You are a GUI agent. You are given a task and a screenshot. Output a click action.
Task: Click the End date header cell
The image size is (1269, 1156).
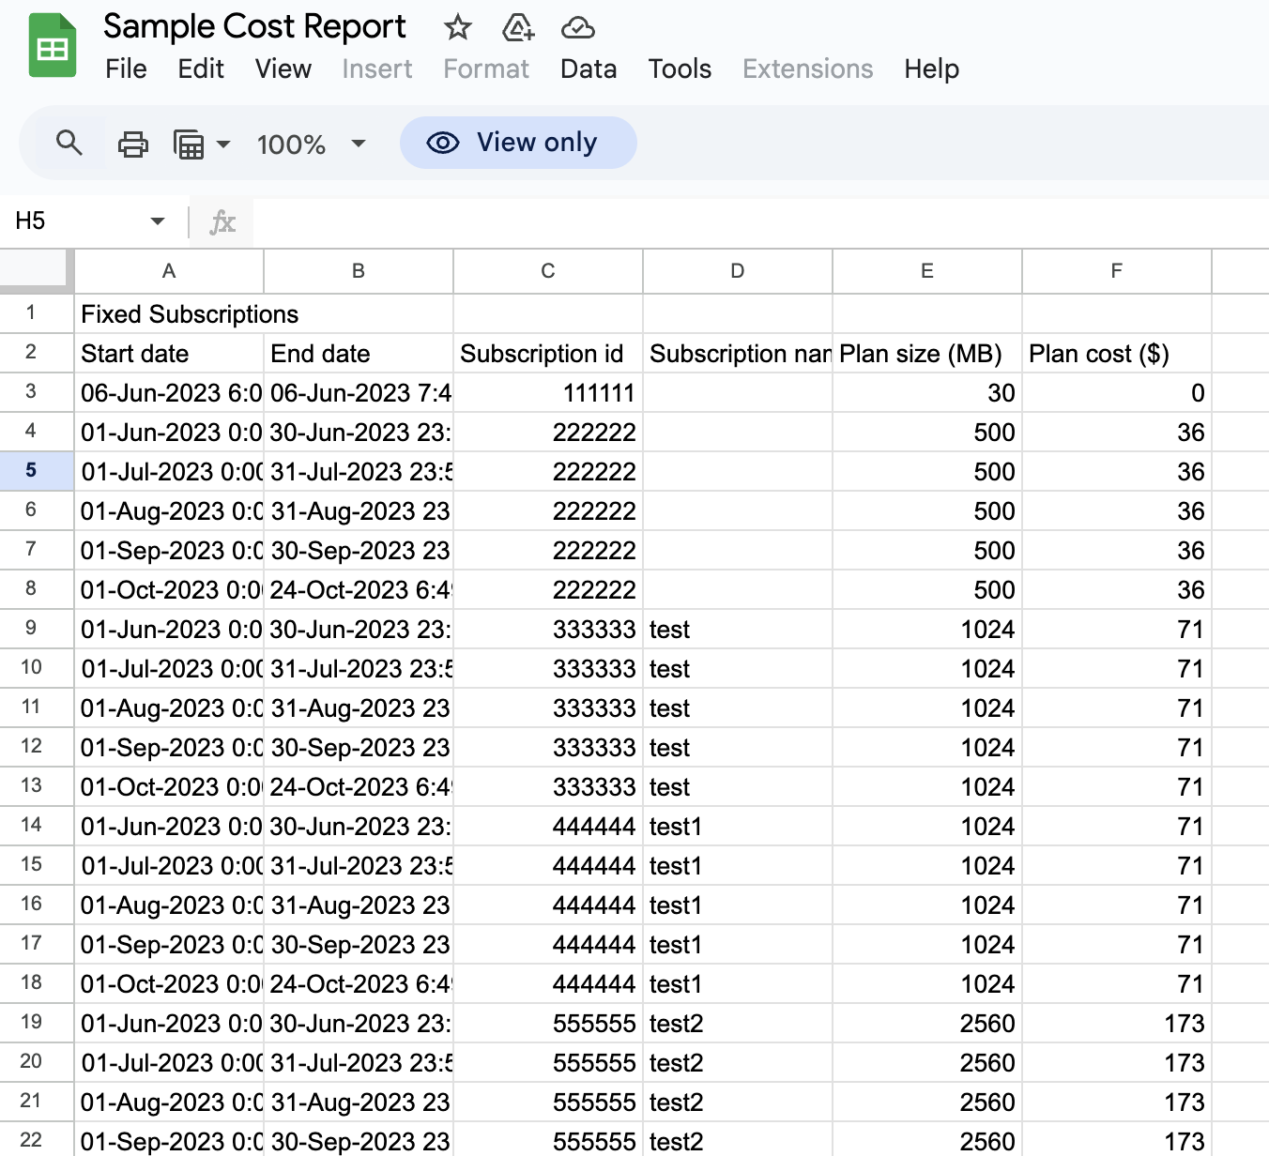359,354
